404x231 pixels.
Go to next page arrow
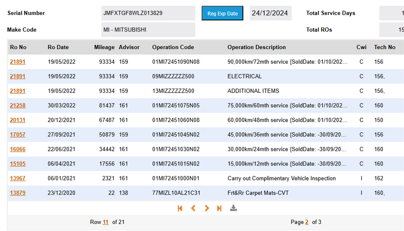pyautogui.click(x=207, y=208)
